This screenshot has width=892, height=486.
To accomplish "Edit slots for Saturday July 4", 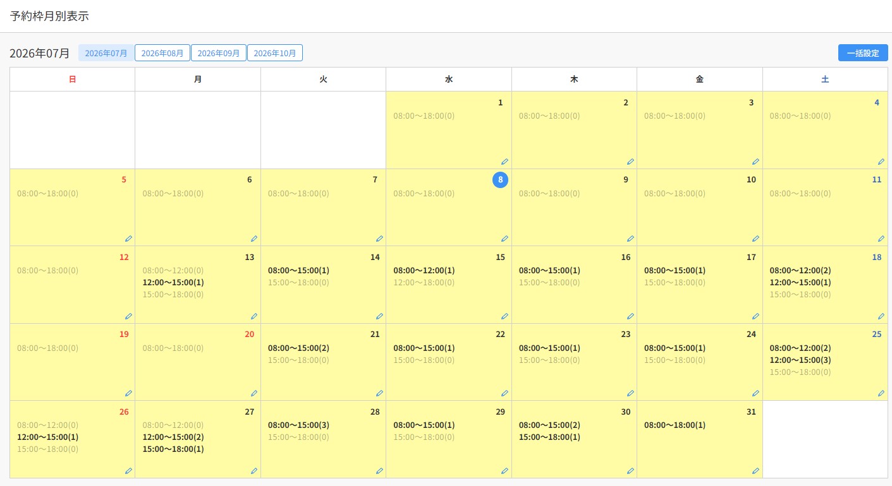I will tap(881, 162).
